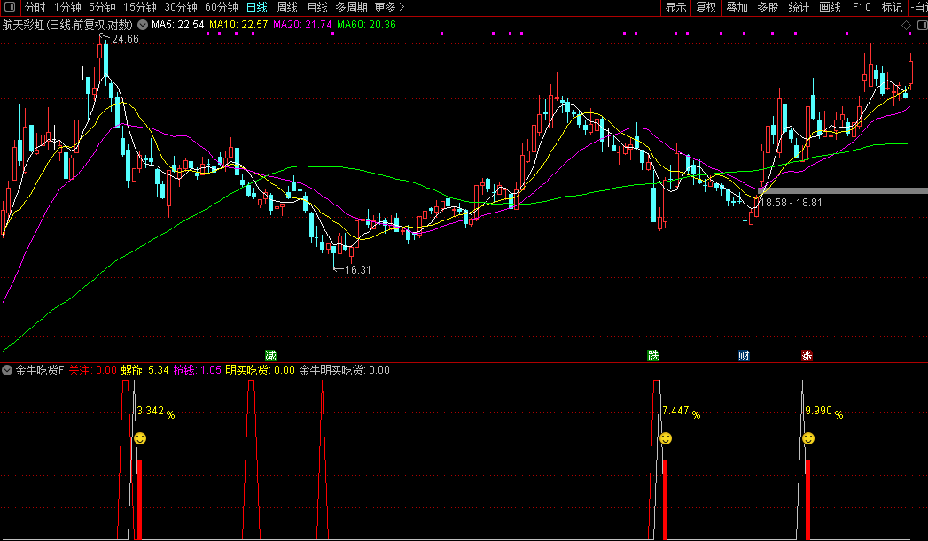This screenshot has height=541, width=928.
Task: Click the 涨 marker icon below the chart
Action: click(807, 355)
